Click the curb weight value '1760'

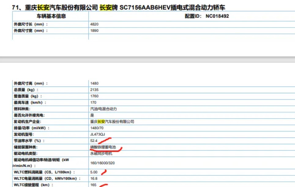[94, 96]
